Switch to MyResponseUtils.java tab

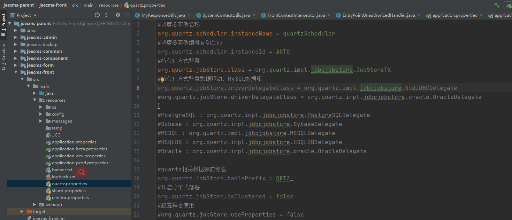163,15
